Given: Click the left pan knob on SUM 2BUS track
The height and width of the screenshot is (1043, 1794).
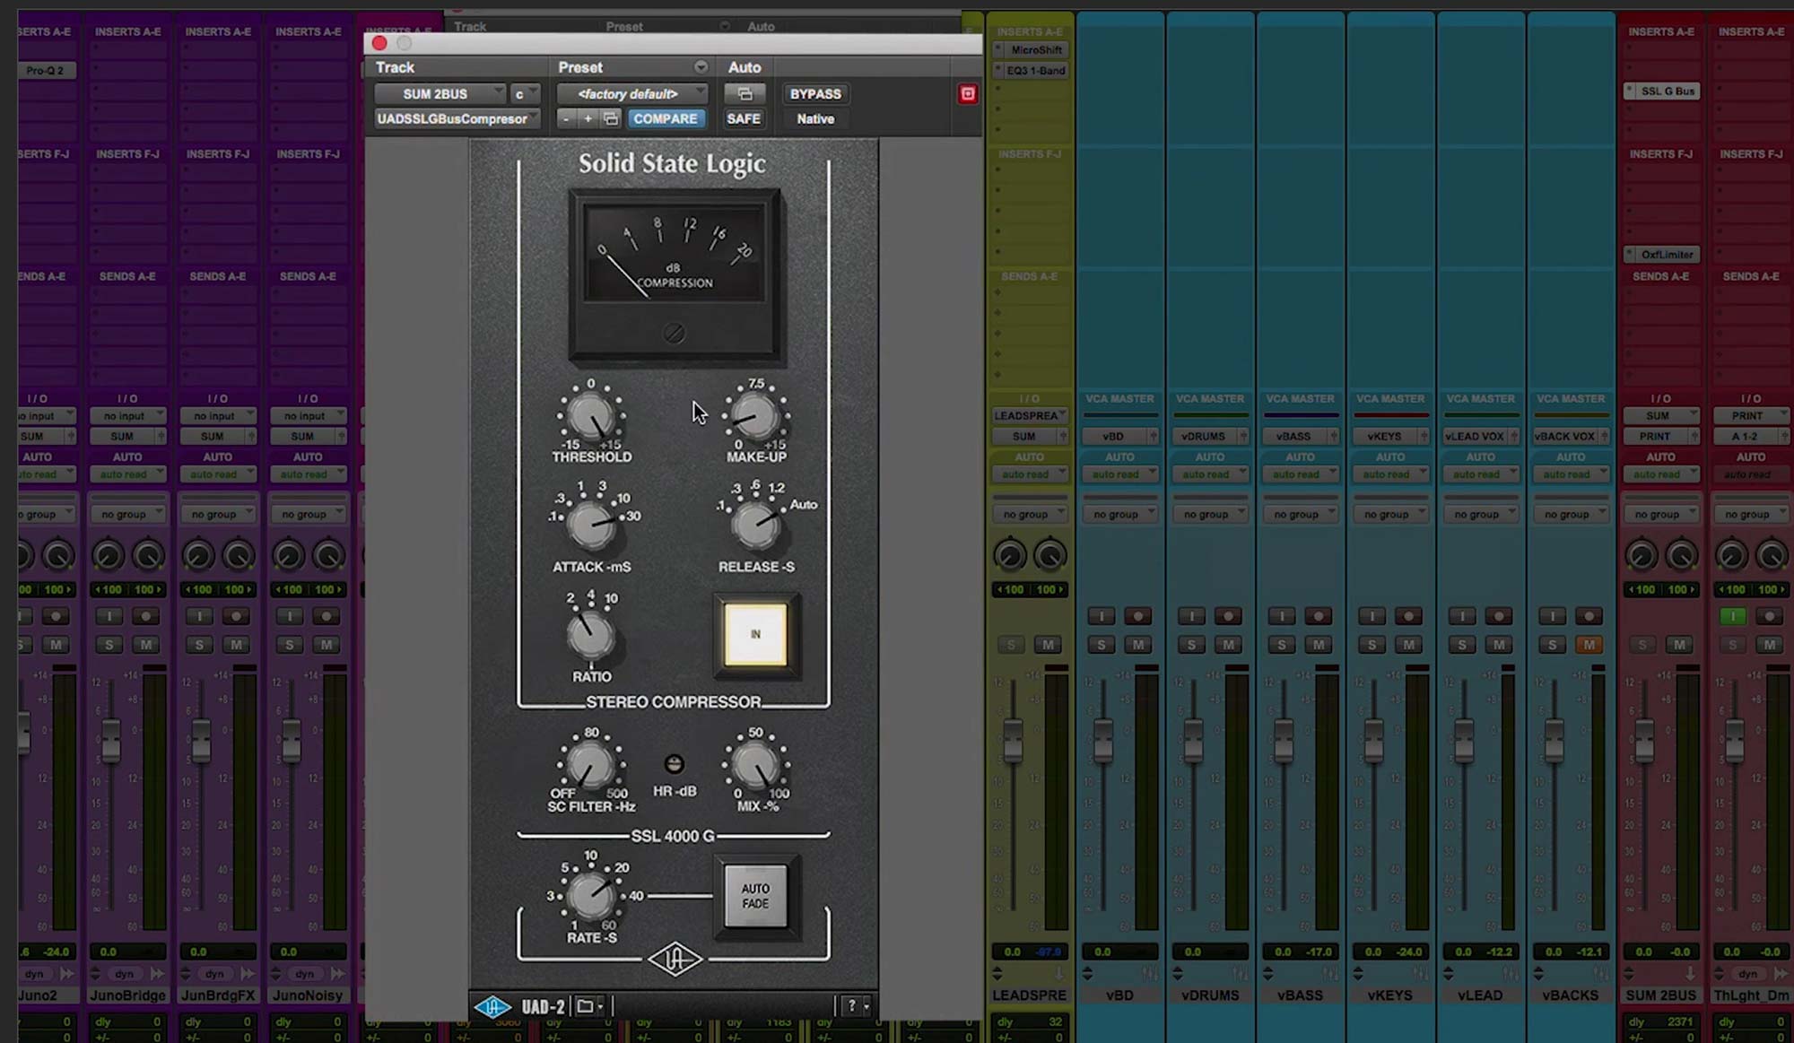Looking at the screenshot, I should pos(1642,555).
